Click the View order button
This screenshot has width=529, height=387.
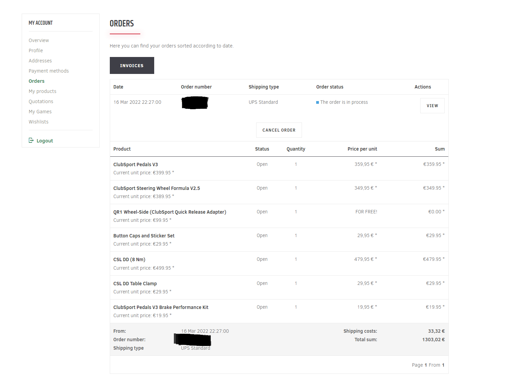[x=432, y=106]
